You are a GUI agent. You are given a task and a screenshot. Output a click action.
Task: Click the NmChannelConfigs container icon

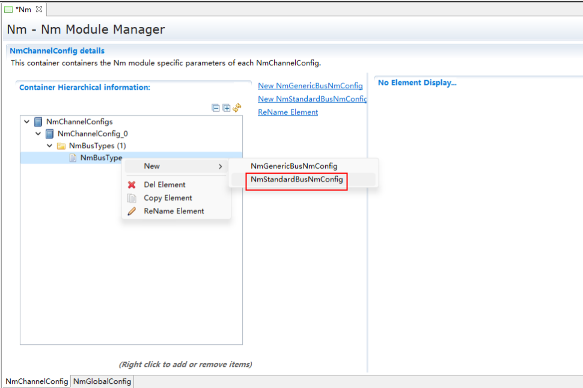[x=38, y=122]
